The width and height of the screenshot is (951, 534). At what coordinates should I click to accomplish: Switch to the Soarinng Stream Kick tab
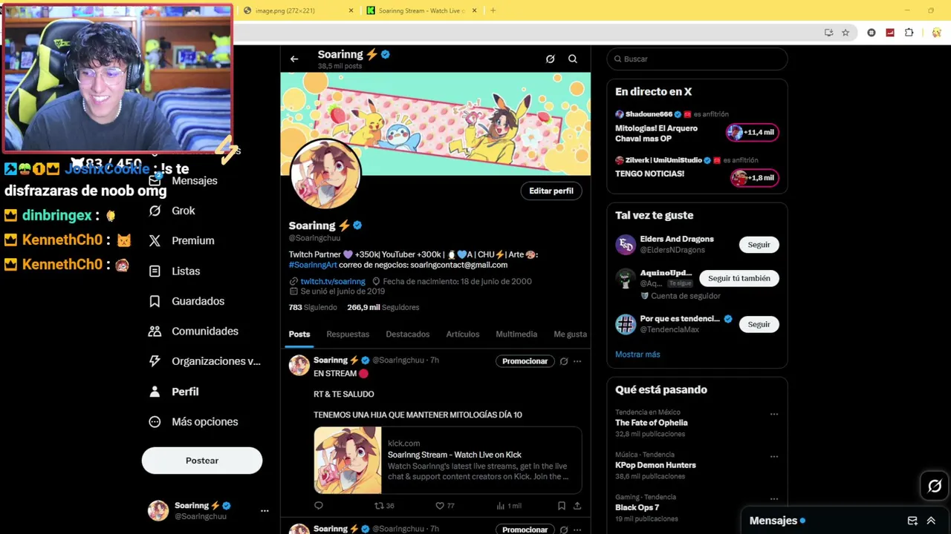point(421,10)
